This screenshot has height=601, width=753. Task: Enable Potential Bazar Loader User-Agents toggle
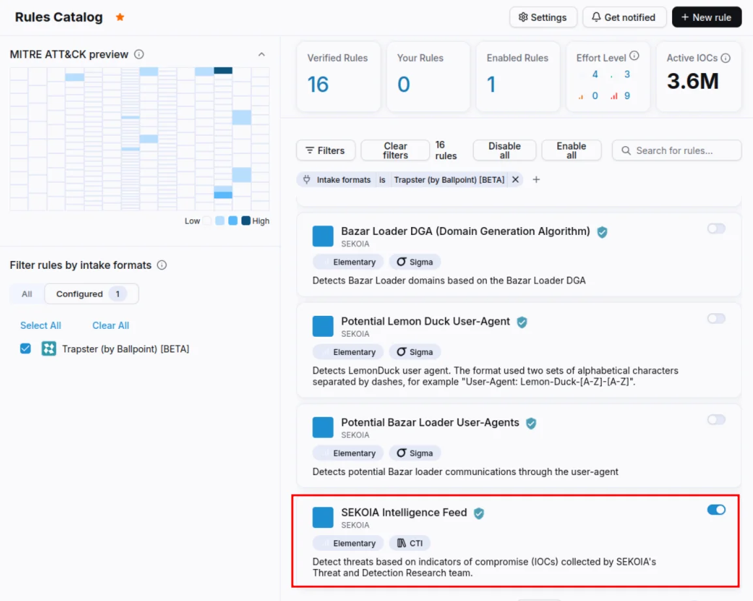[x=716, y=420]
